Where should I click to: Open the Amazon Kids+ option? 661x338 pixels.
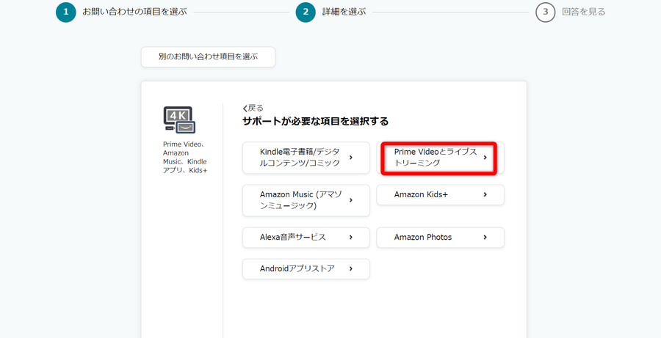(x=440, y=195)
